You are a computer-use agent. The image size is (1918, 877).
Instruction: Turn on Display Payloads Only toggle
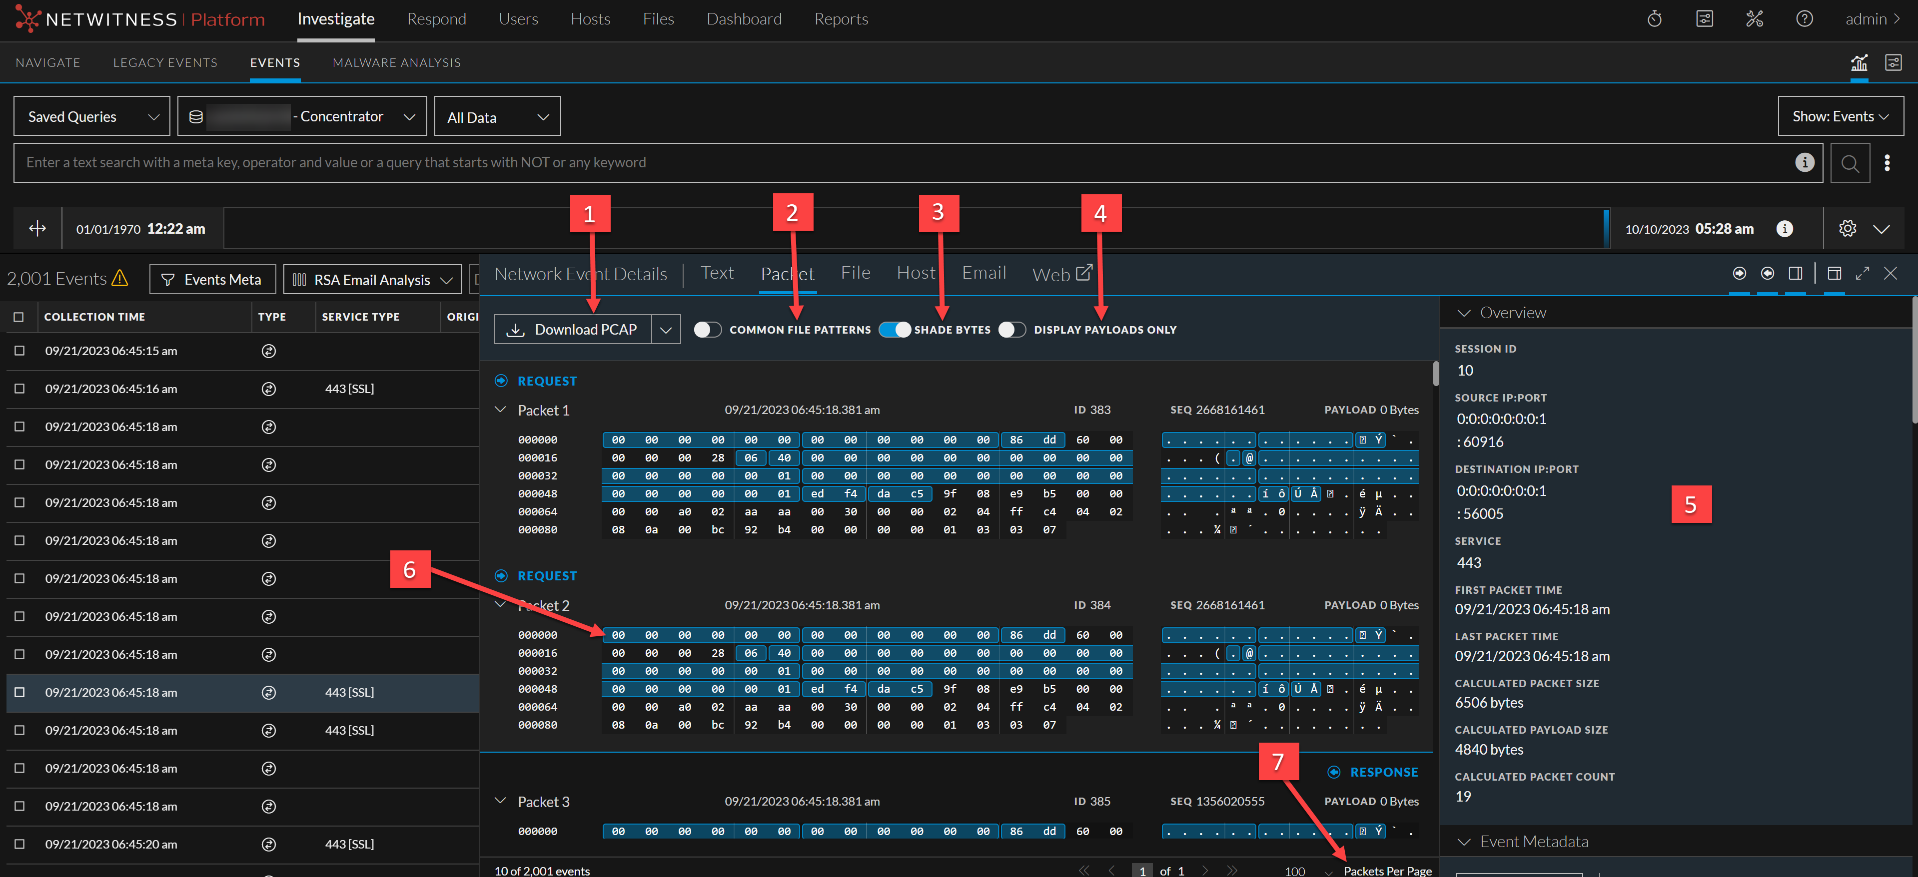pyautogui.click(x=1012, y=330)
